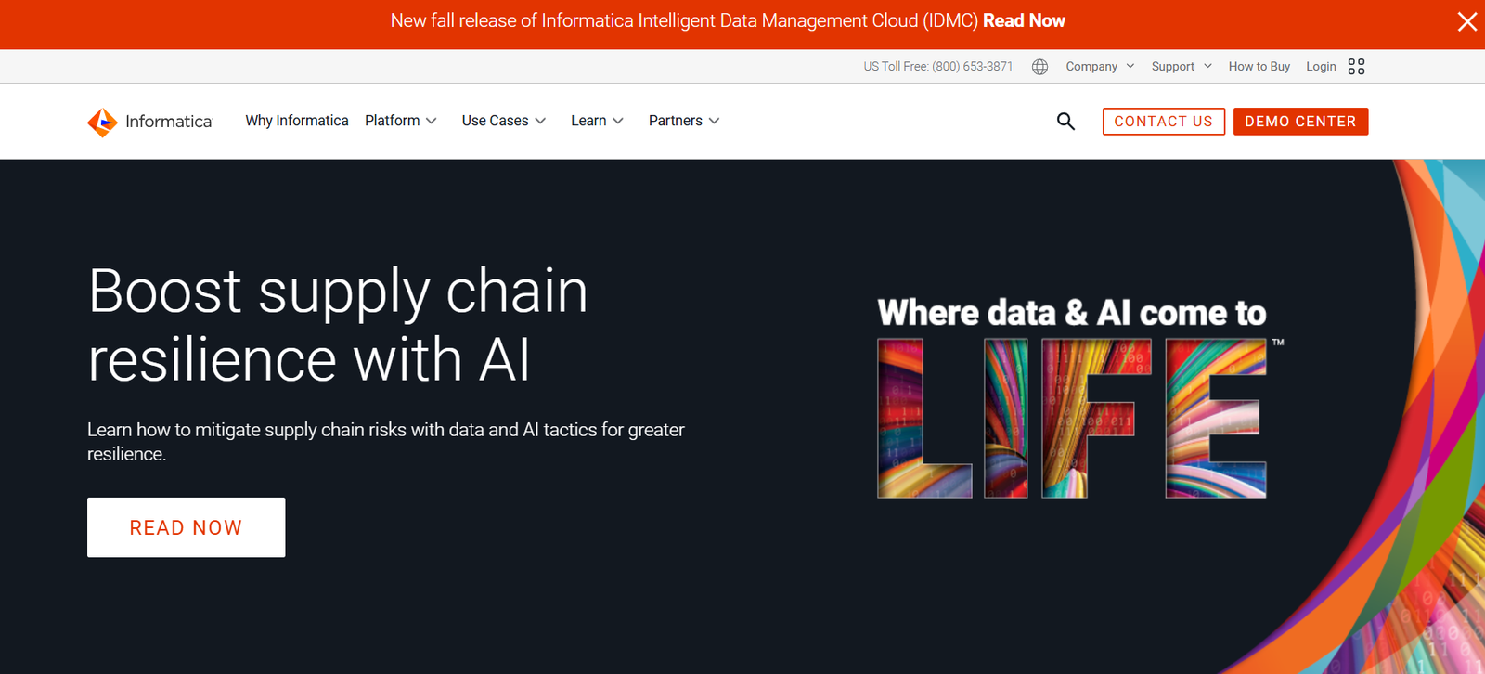The height and width of the screenshot is (674, 1485).
Task: Open the four-square app launcher grid
Action: (x=1356, y=67)
